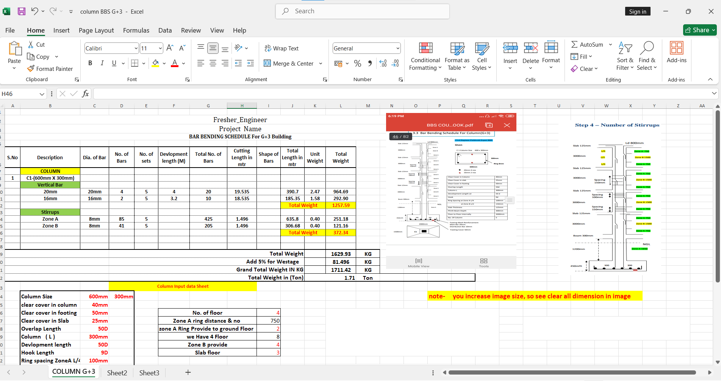721x381 pixels.
Task: Switch to the Sheet2 worksheet tab
Action: coord(117,373)
